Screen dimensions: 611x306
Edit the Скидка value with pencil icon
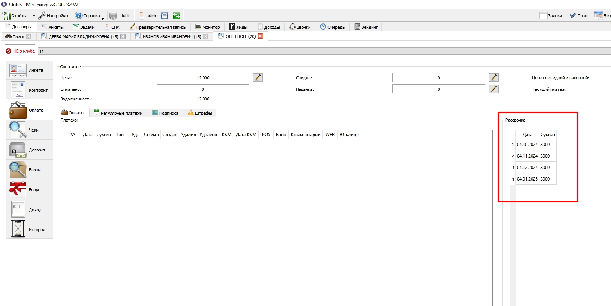494,77
